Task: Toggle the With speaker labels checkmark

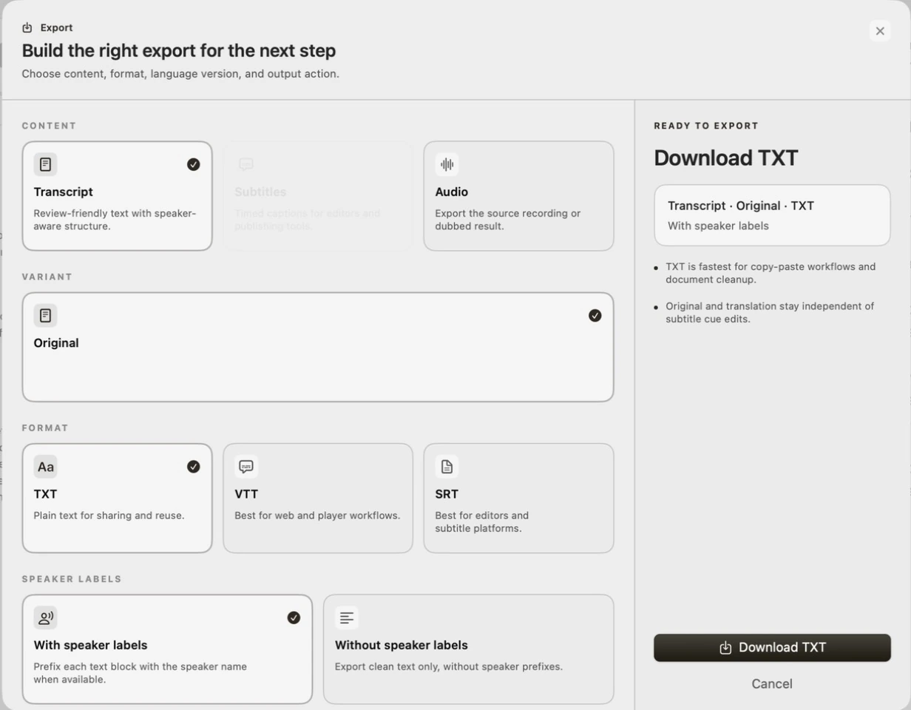Action: [294, 618]
